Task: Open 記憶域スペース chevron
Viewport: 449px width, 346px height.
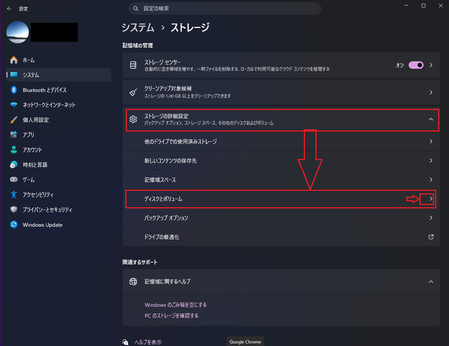Action: [431, 180]
